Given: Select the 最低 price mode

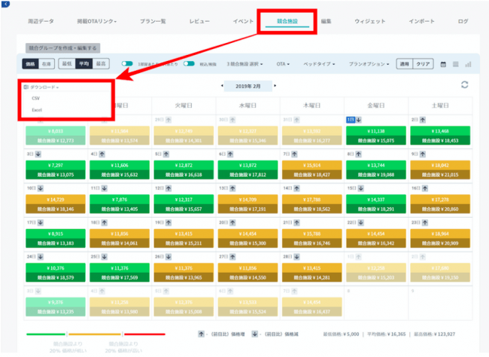Looking at the screenshot, I should pyautogui.click(x=67, y=64).
